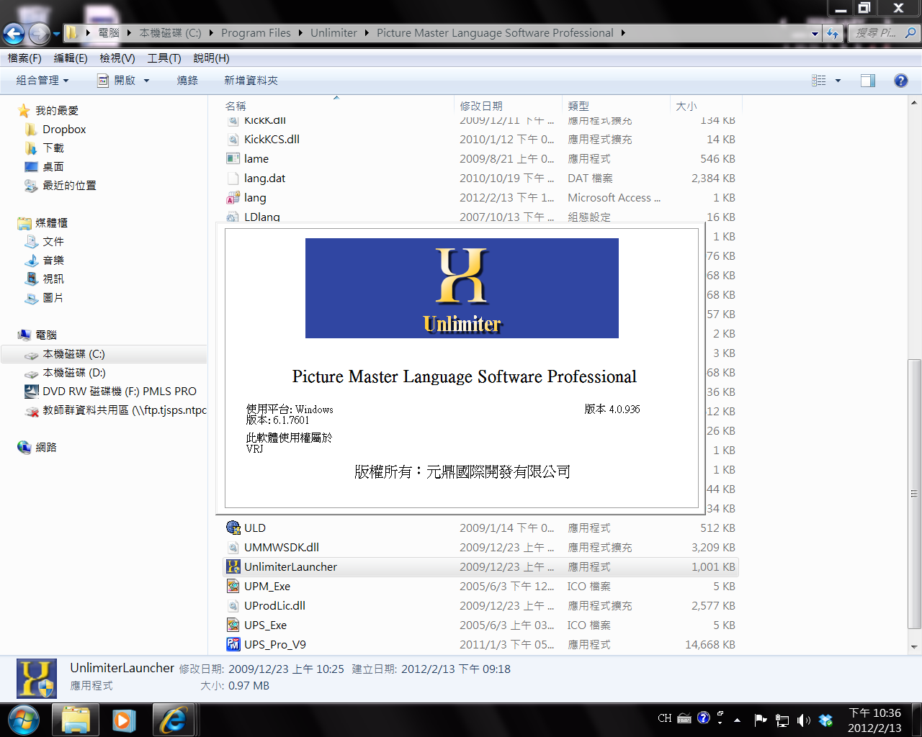Open the 工具(T) menu

point(164,58)
